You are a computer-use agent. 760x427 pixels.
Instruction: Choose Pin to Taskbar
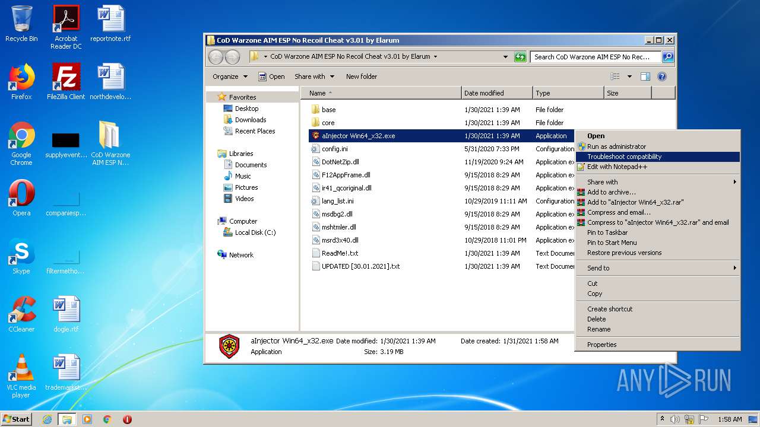point(658,232)
